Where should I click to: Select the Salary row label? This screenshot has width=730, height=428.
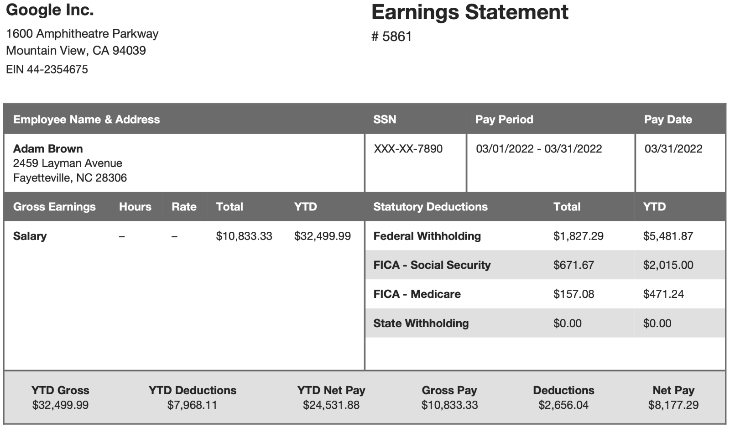(x=30, y=236)
